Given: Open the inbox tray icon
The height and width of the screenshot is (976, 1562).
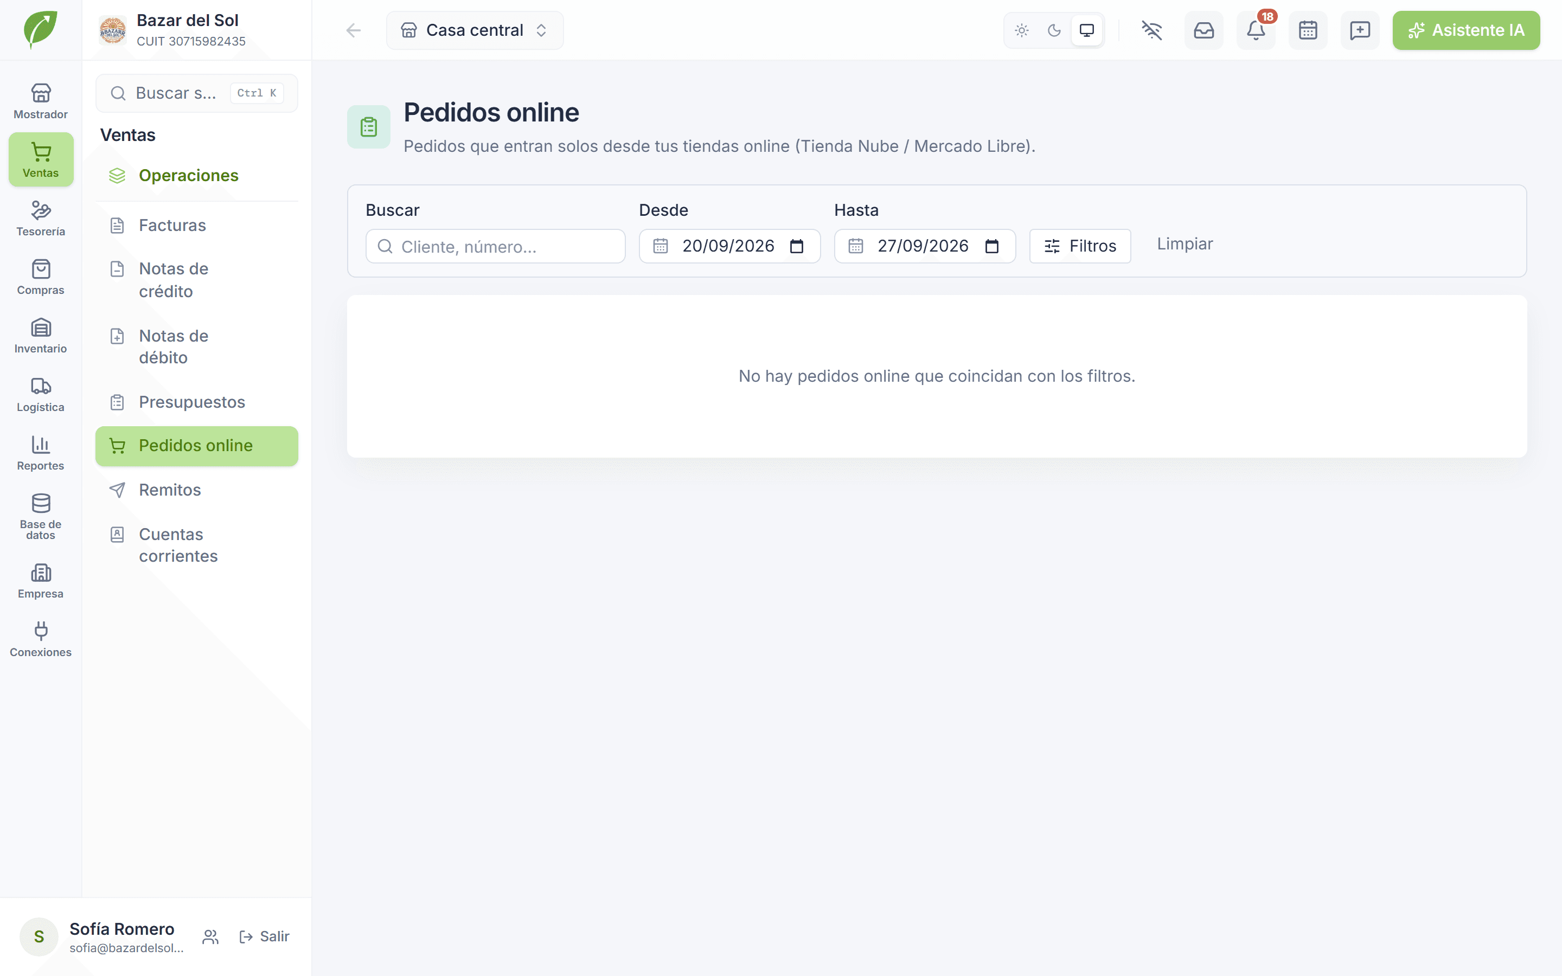Looking at the screenshot, I should 1204,30.
